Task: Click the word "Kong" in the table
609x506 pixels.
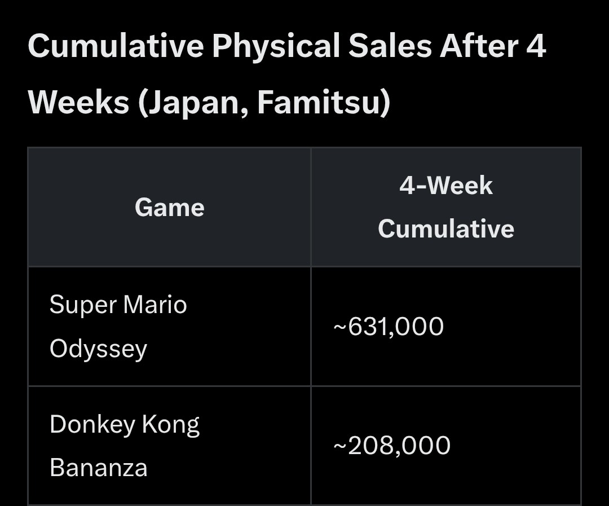Action: pos(170,425)
